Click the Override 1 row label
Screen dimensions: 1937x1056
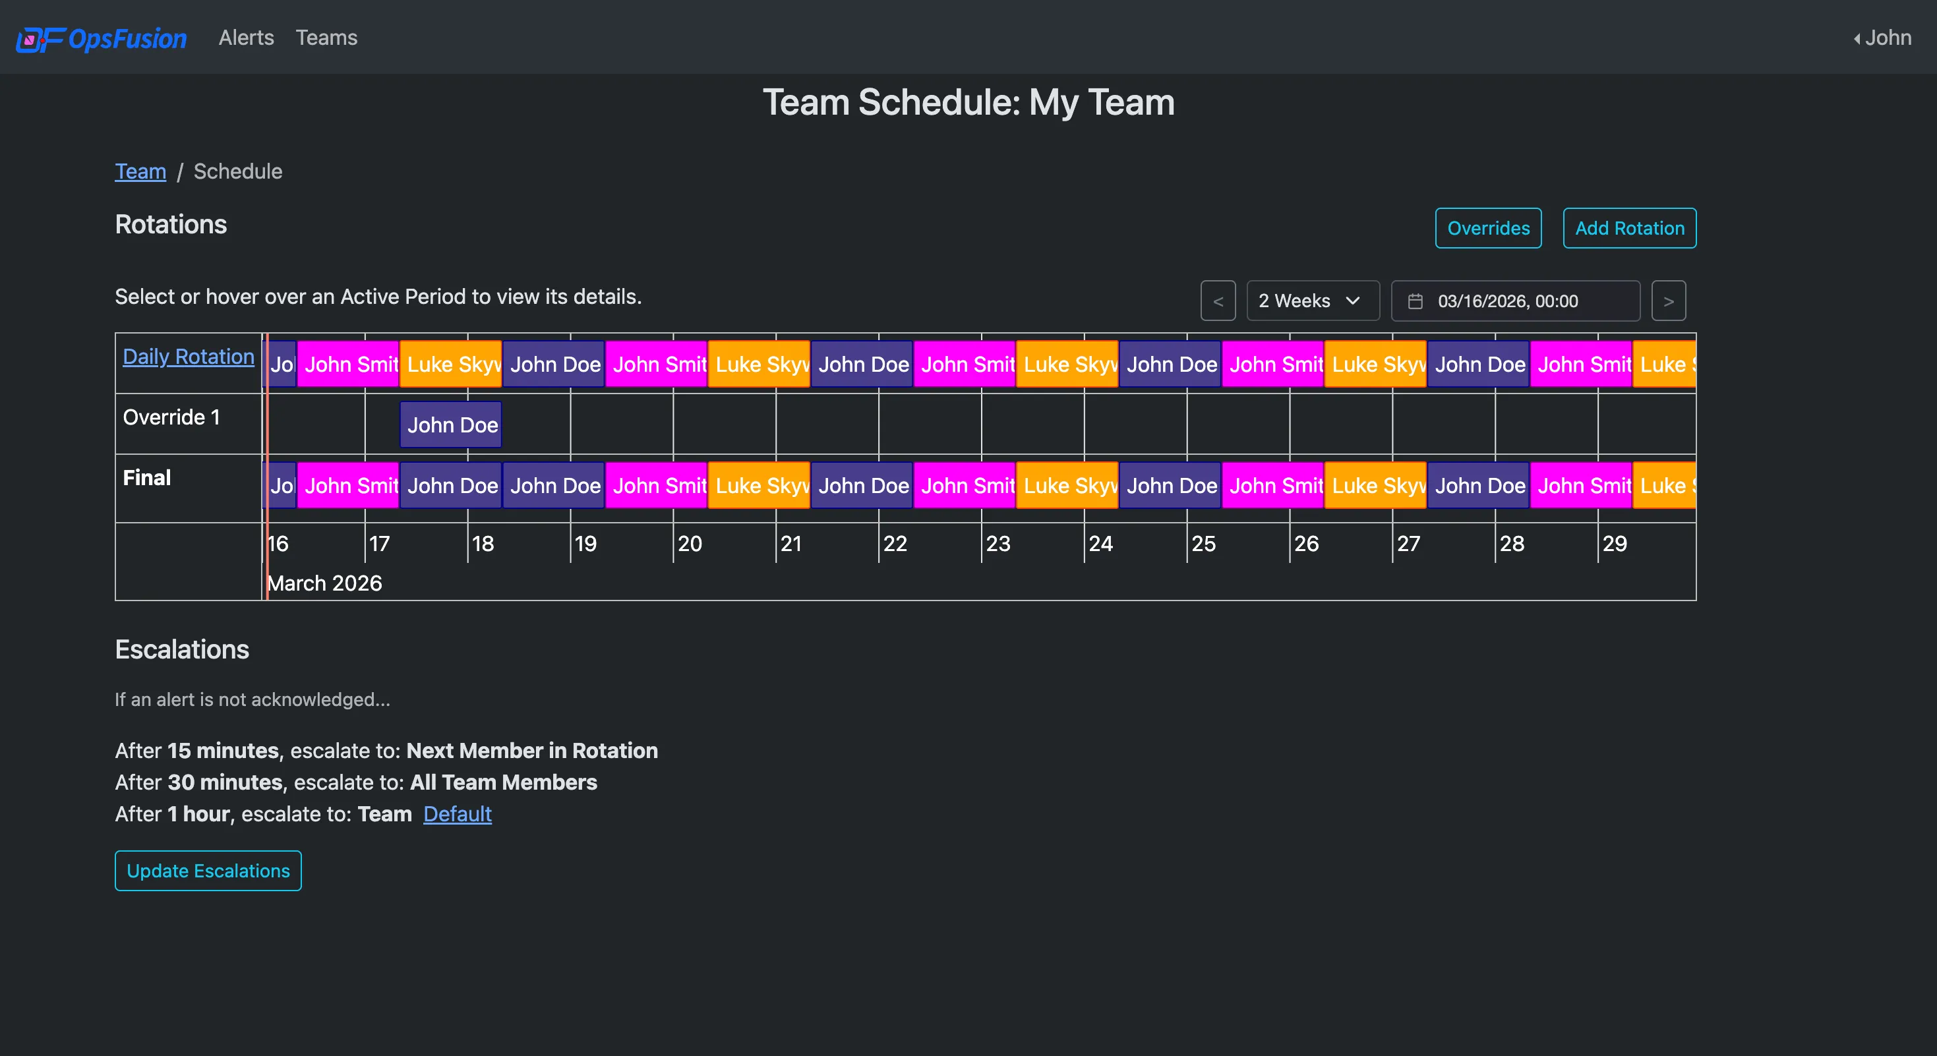click(x=171, y=417)
